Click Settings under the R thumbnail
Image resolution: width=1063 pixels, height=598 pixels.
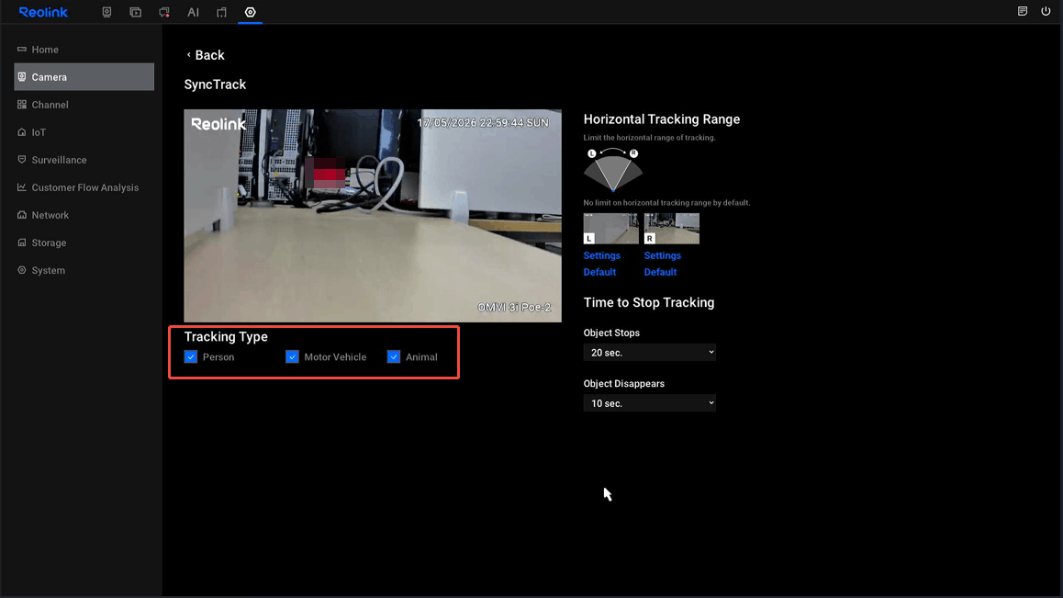(663, 255)
